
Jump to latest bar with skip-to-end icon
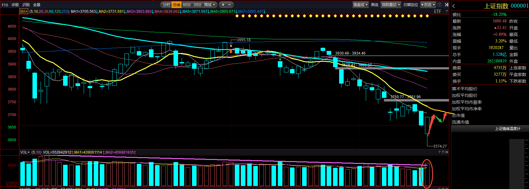coord(446,5)
